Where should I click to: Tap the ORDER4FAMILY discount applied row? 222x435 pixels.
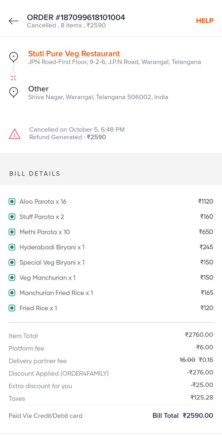pos(111,373)
